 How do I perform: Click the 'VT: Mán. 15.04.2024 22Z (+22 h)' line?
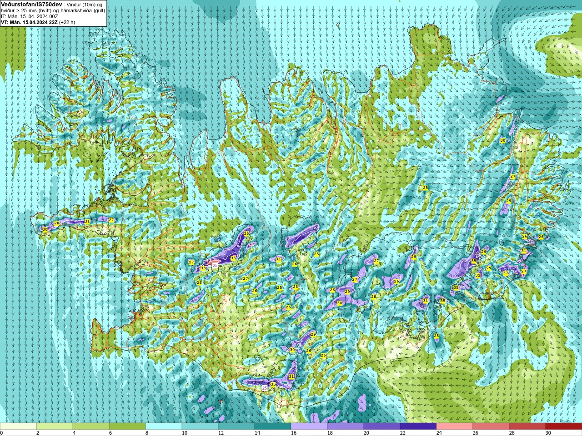coord(38,22)
